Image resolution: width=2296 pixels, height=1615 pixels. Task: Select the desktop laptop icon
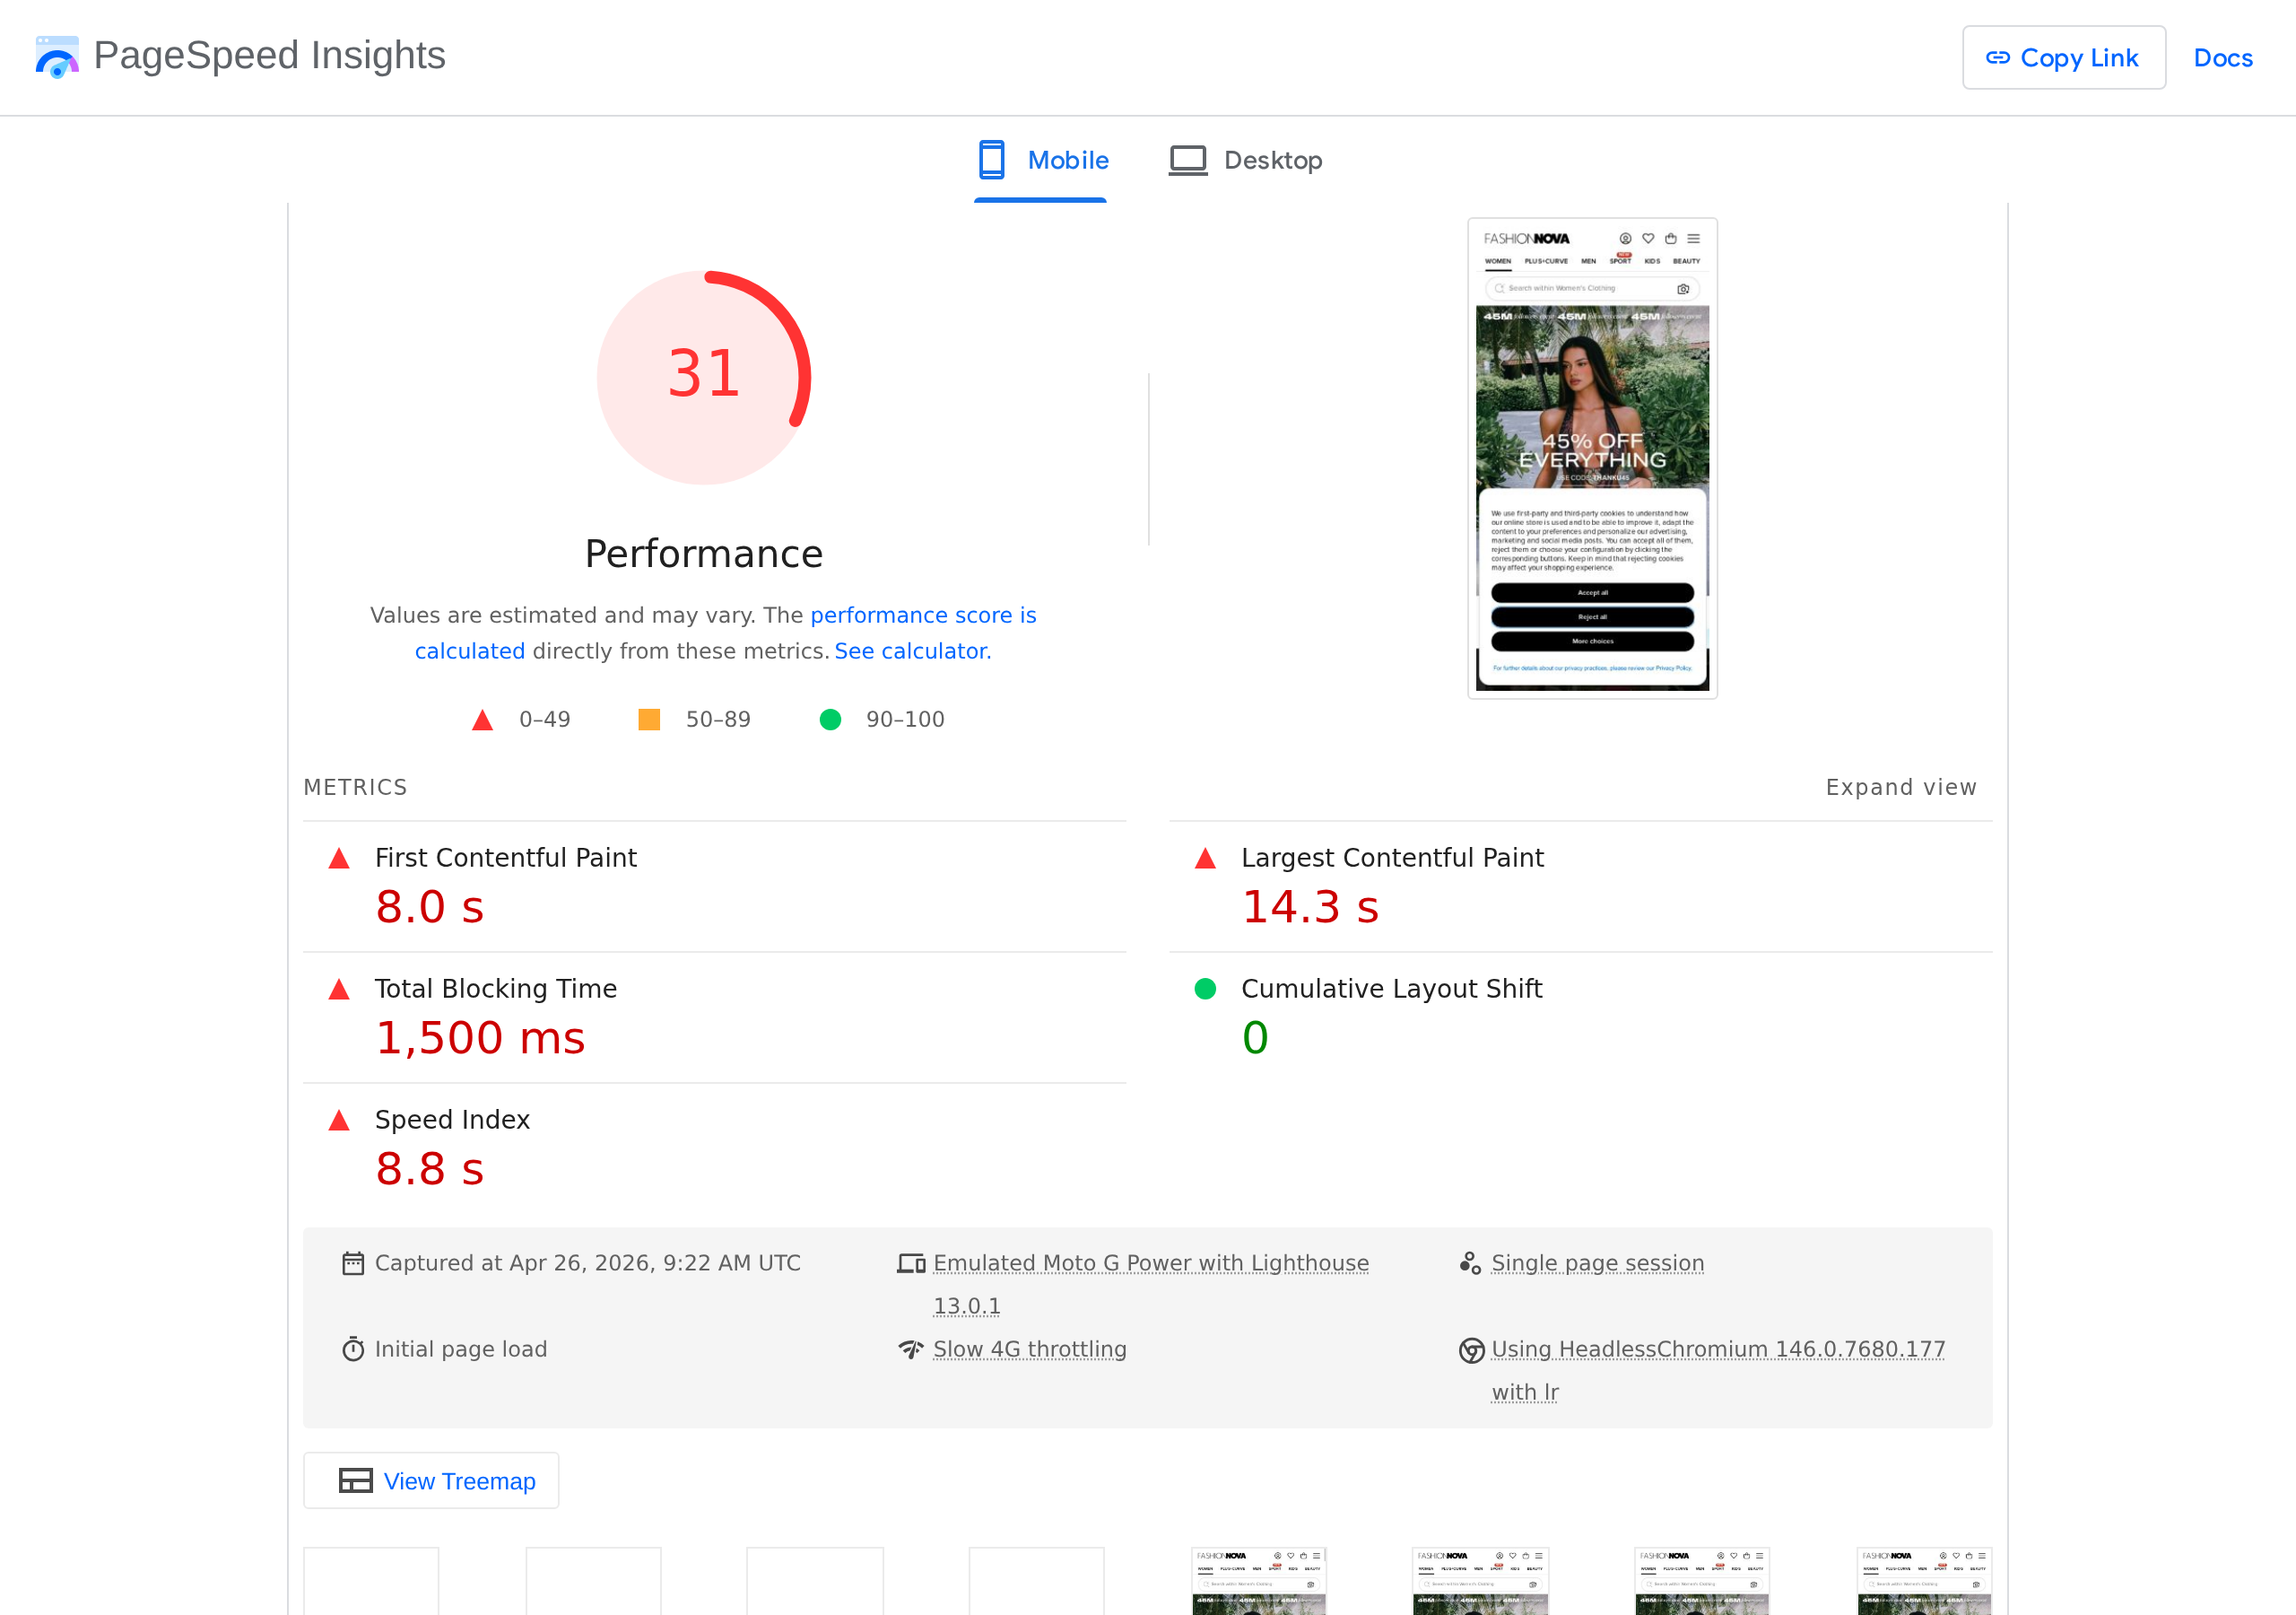coord(1188,158)
